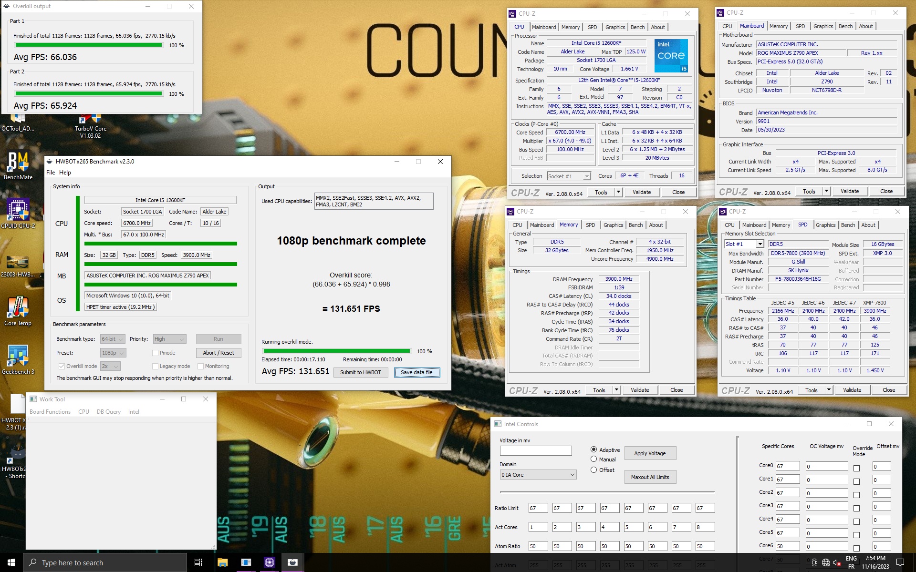Click Validate in CPU-Z SPD window
The width and height of the screenshot is (916, 572).
tap(852, 390)
